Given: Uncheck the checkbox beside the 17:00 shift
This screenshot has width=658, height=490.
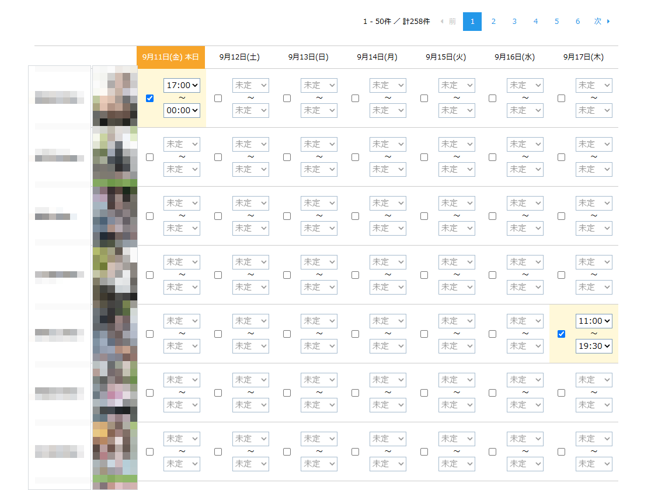Looking at the screenshot, I should click(x=150, y=98).
